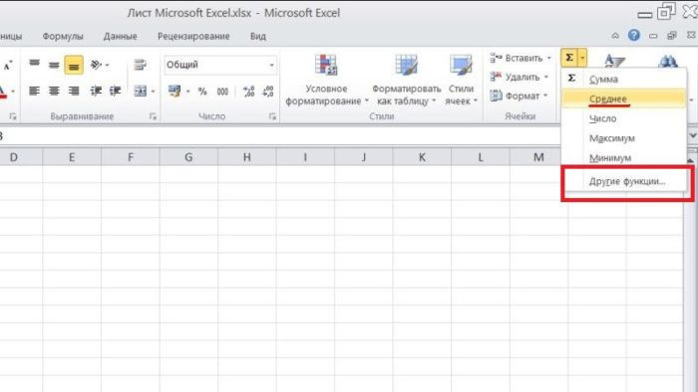
Task: Toggle the bottom align button
Action: 74,66
